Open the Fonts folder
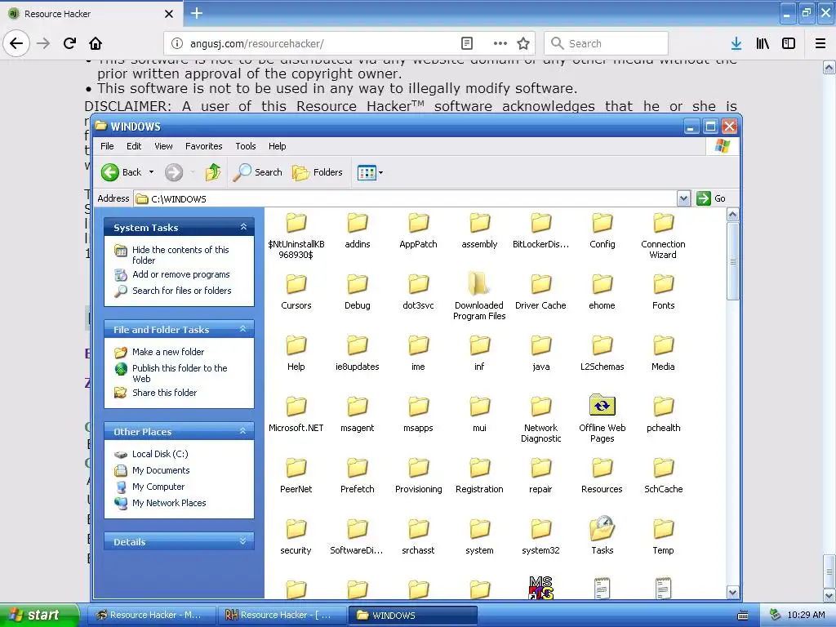This screenshot has width=836, height=627. [663, 291]
